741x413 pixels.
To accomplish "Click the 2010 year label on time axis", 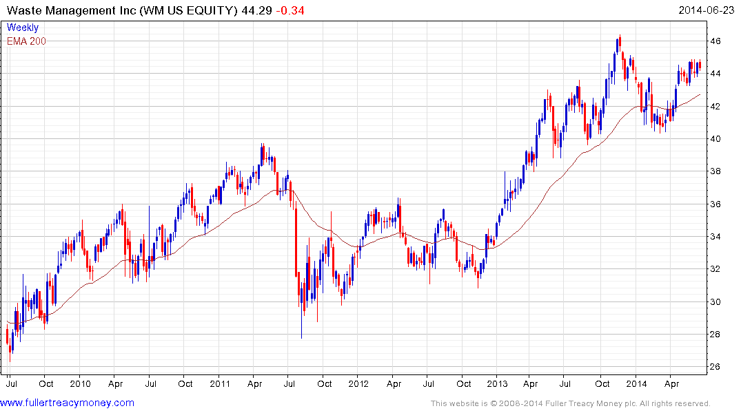I will point(80,383).
